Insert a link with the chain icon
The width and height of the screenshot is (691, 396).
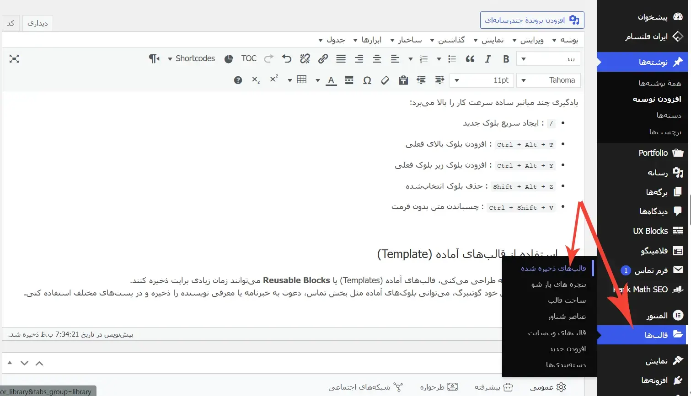[323, 59]
